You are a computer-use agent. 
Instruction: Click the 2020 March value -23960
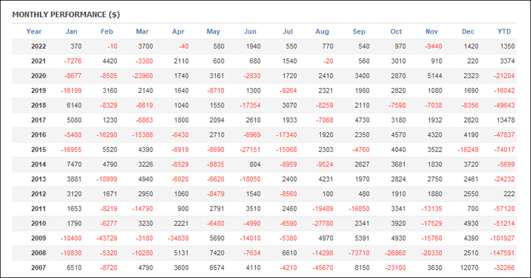pyautogui.click(x=142, y=76)
